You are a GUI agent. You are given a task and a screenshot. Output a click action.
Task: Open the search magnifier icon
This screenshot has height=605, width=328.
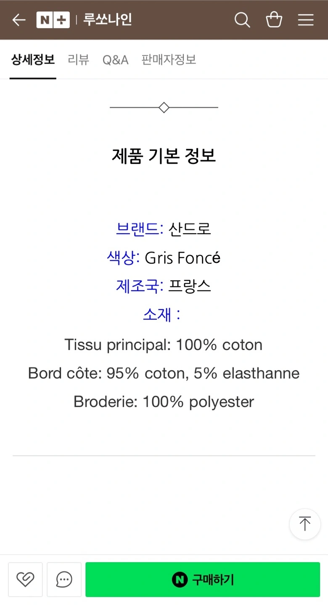[x=242, y=20]
